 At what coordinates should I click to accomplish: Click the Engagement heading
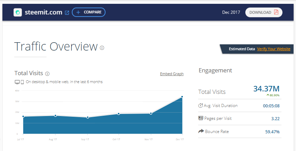coord(215,71)
